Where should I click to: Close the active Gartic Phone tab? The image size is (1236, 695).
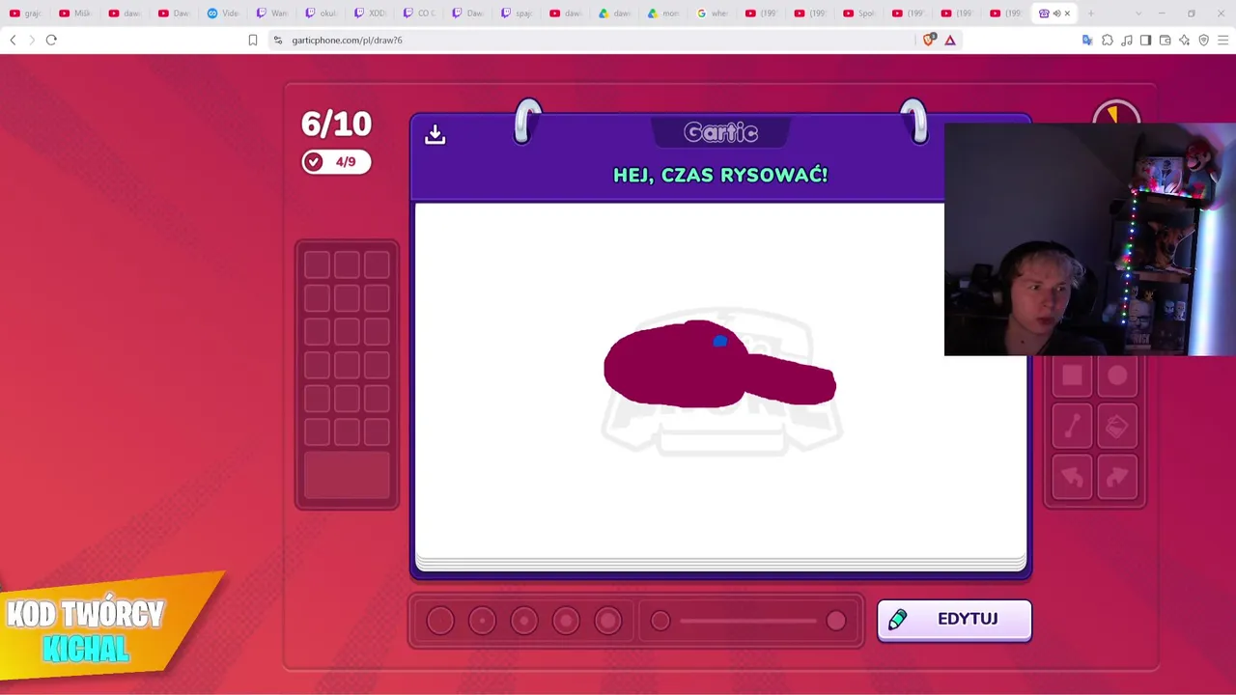(1067, 14)
